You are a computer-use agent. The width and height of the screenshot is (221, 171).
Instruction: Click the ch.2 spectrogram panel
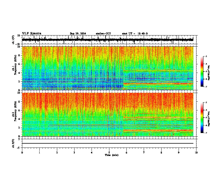tap(107, 115)
